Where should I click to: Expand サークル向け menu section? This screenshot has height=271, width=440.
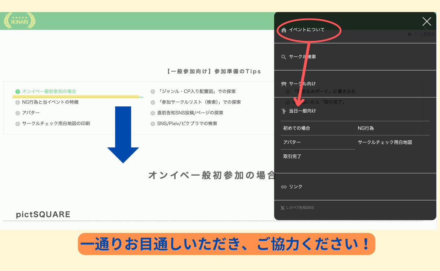tap(302, 84)
